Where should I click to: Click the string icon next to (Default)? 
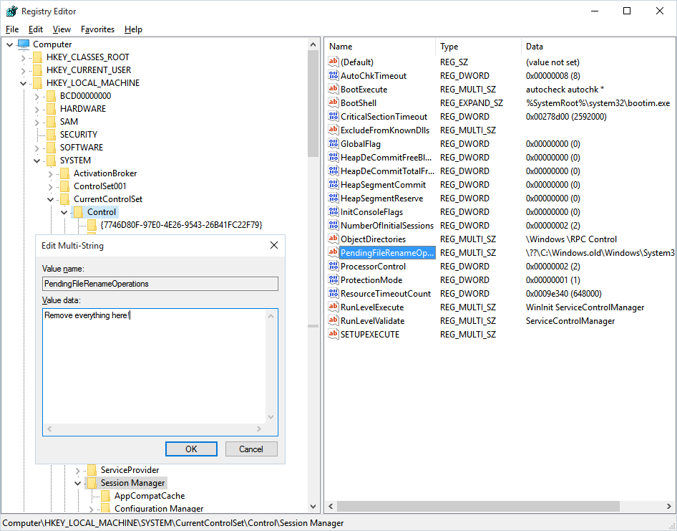point(333,62)
